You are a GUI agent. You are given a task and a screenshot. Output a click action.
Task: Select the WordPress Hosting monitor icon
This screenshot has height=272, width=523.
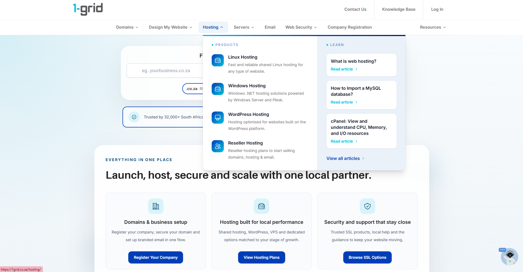click(218, 118)
